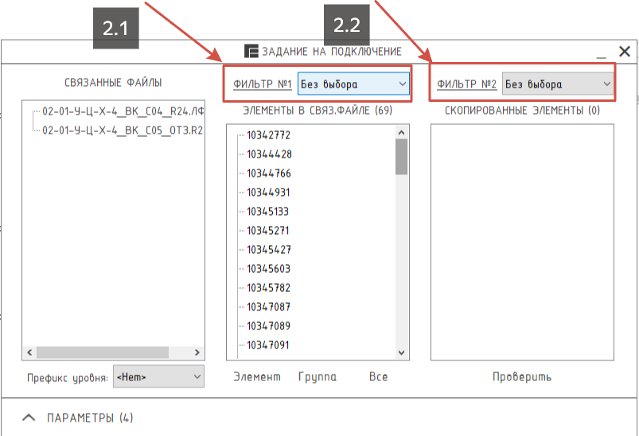Click the Проверить button
Viewport: 639px width, 436px height.
coord(522,376)
